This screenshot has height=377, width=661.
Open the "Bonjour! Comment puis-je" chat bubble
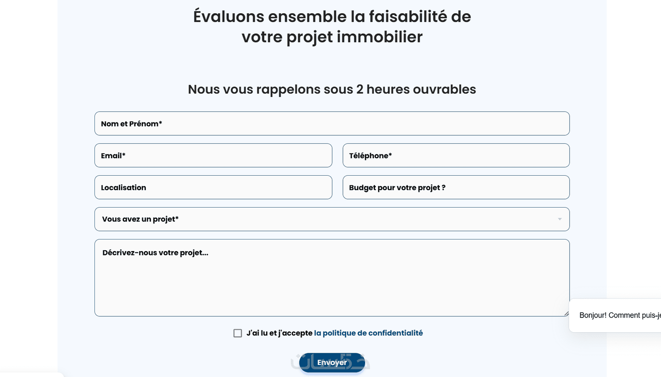[x=618, y=315]
